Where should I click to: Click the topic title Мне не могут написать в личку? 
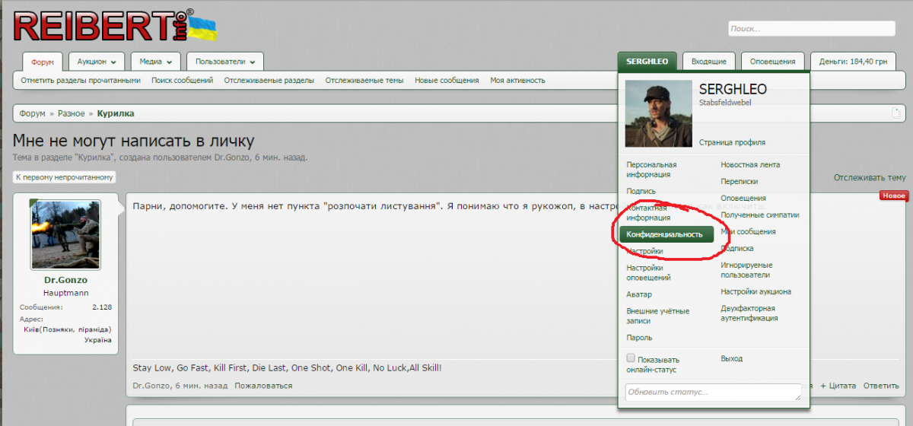133,141
